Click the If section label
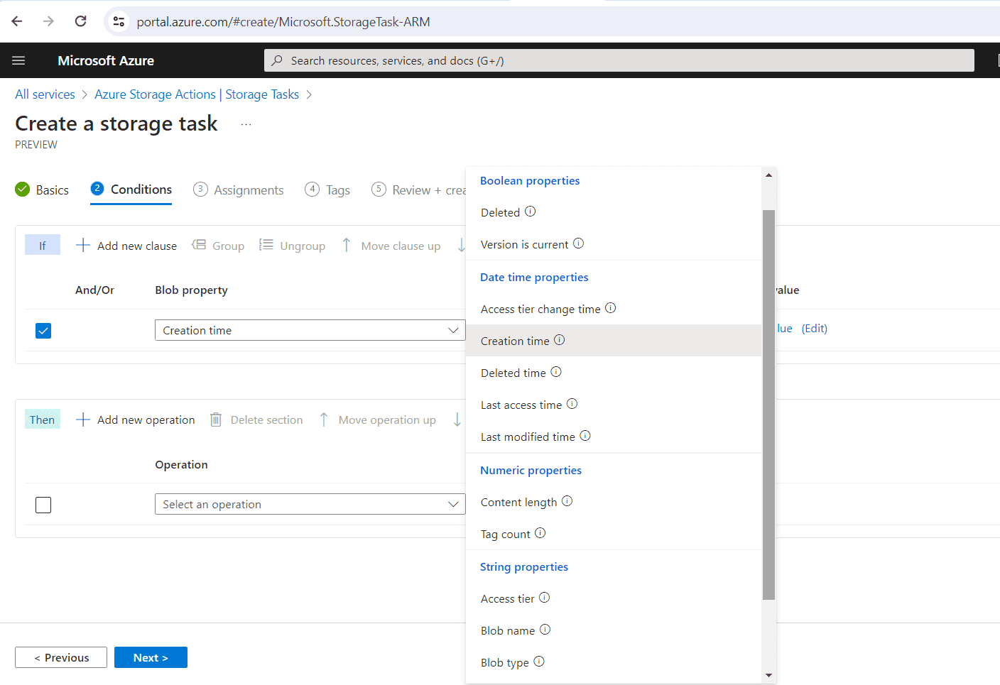The height and width of the screenshot is (685, 1000). (43, 245)
